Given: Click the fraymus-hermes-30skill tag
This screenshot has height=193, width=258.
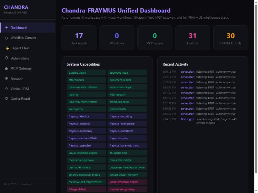Looking at the screenshot, I should click(86, 138).
